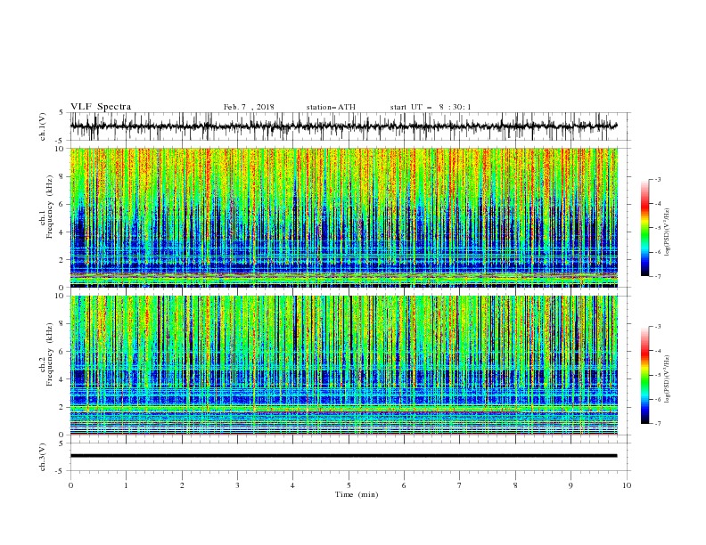The height and width of the screenshot is (545, 706).
Task: Click the "VLF Spectra" plot title
Action: coord(101,107)
